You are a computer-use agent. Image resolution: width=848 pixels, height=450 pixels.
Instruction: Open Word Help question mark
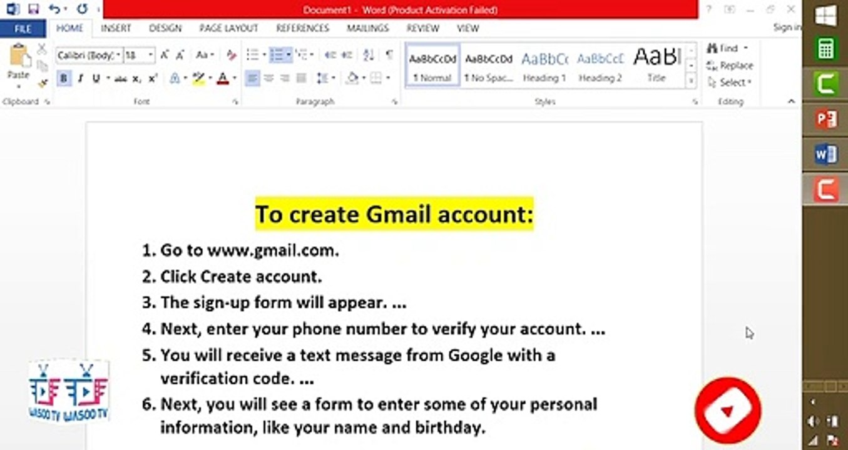tap(709, 9)
